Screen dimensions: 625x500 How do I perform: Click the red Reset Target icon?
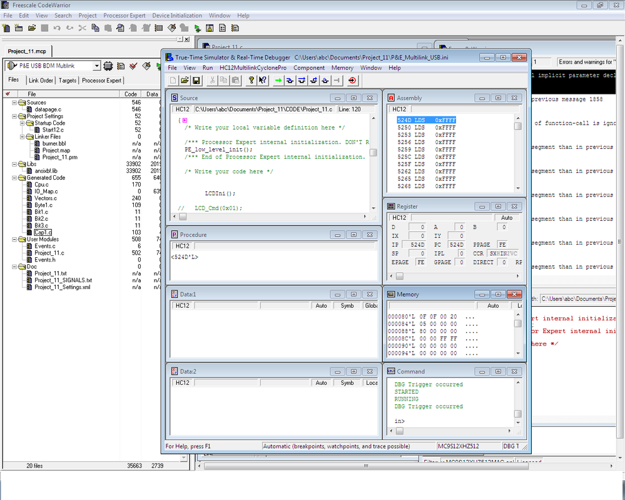point(352,80)
